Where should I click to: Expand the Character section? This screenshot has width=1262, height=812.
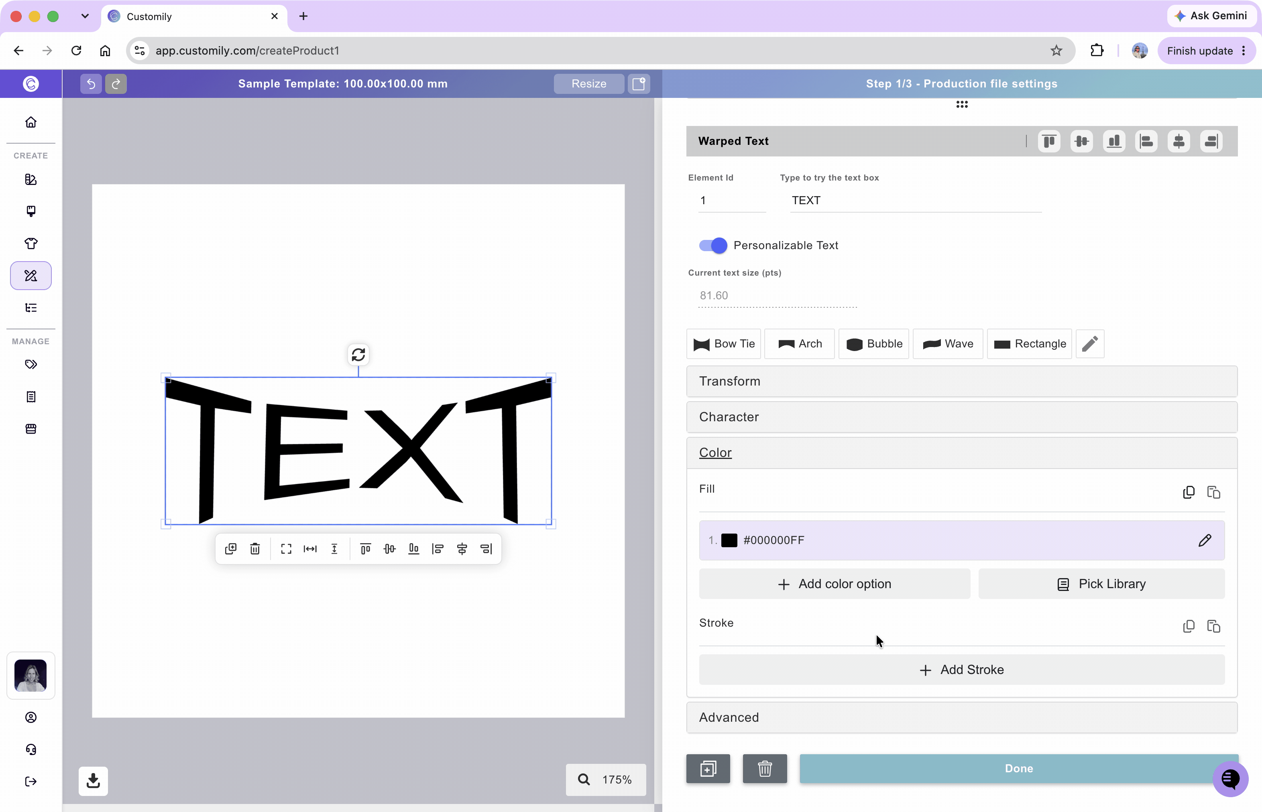click(961, 417)
